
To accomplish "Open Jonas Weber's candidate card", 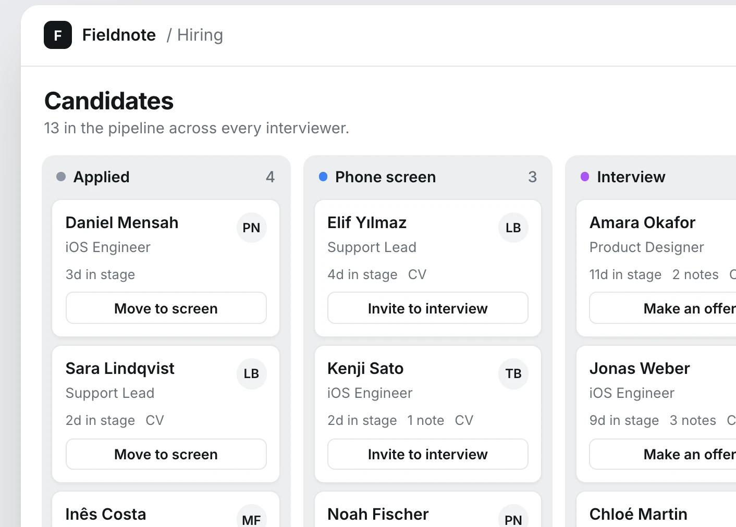I will click(656, 414).
